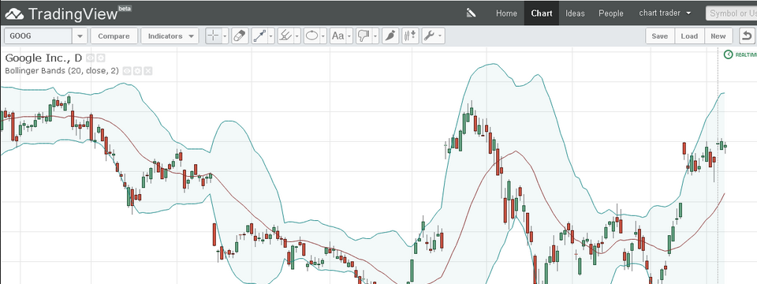Click the 'Bollinger Bands (20, close, 2)' label
The image size is (757, 284).
pos(62,71)
